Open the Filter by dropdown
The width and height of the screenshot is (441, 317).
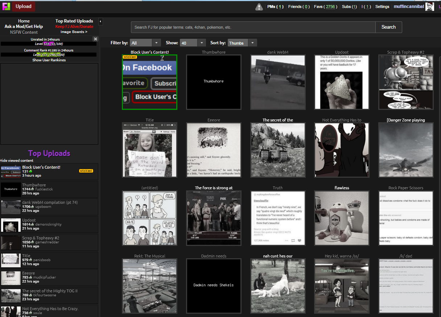point(146,43)
